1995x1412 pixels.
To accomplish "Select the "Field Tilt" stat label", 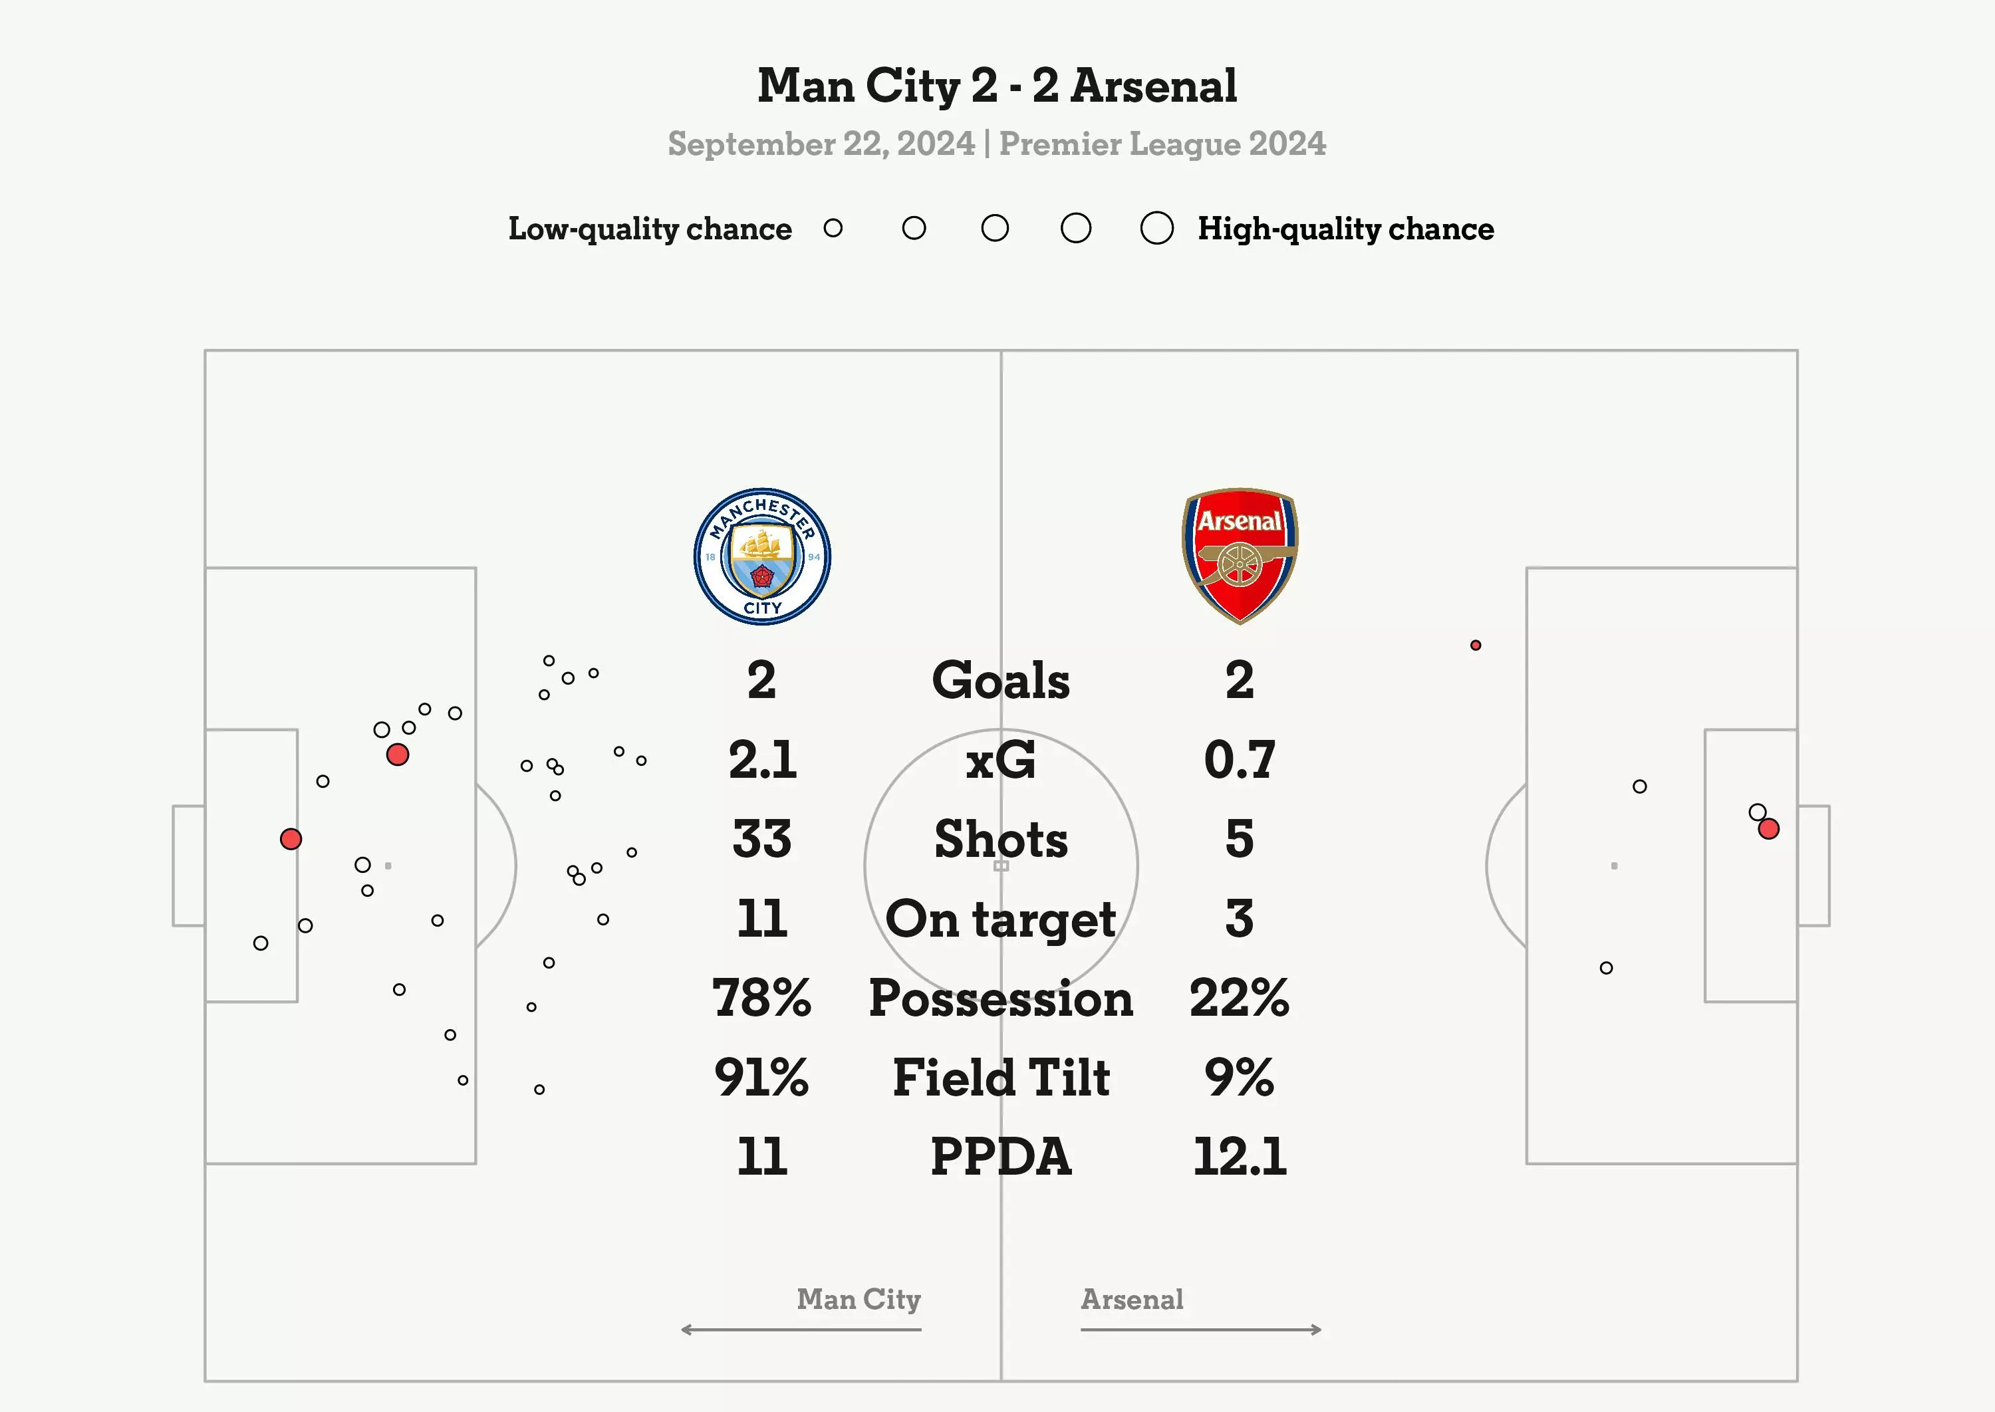I will [1001, 1078].
